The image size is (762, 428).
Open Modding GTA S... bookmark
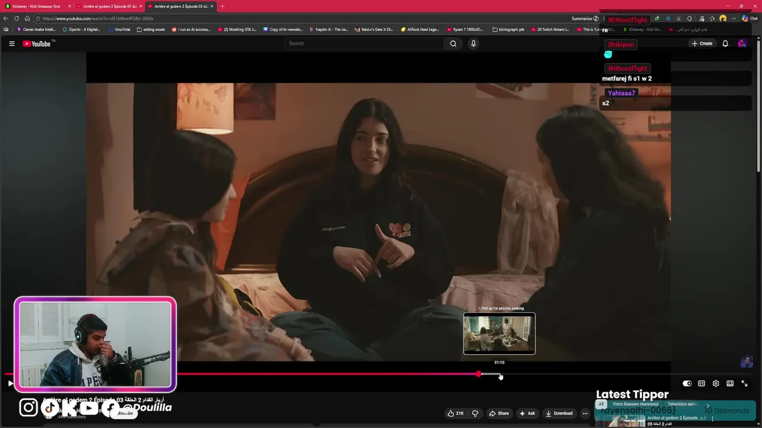pos(237,29)
